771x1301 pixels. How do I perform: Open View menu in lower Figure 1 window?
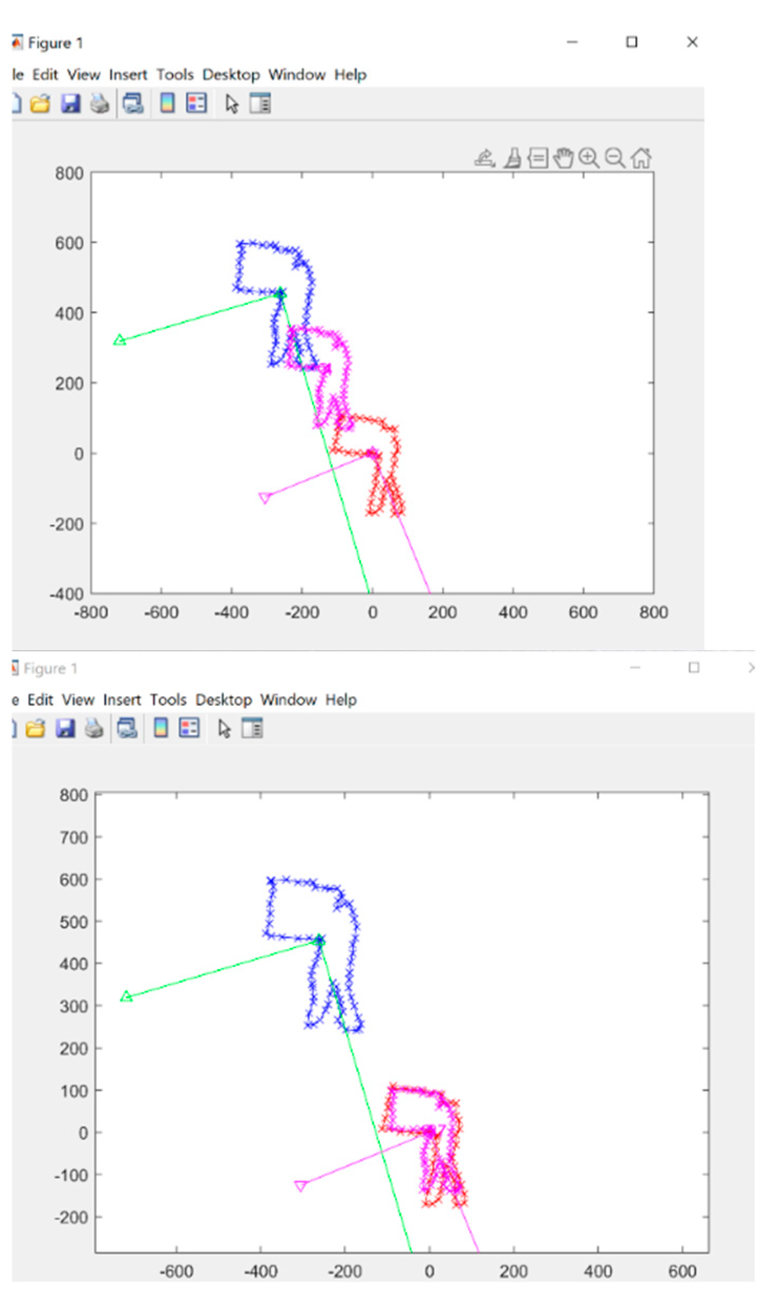pos(78,699)
